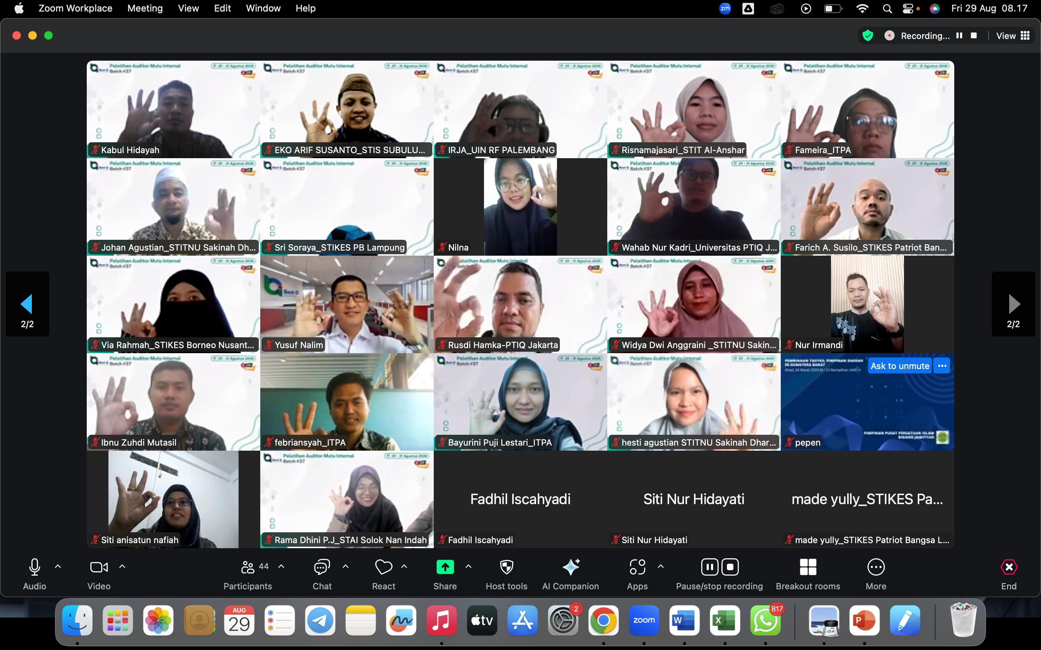Select Kabul Hidayah video tile
1041x650 pixels.
click(x=173, y=109)
